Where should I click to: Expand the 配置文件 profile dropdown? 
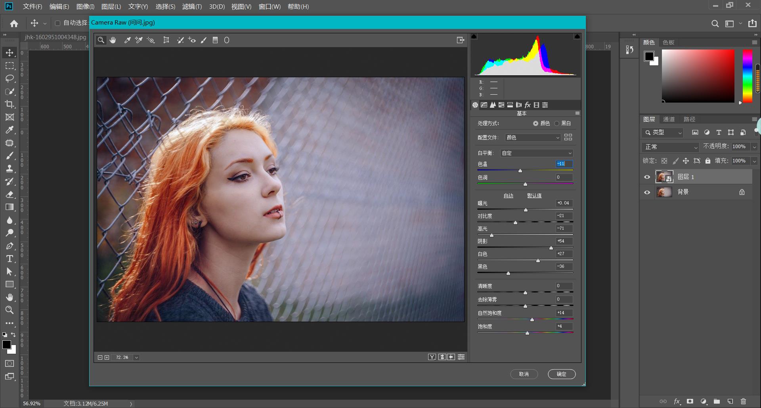533,137
